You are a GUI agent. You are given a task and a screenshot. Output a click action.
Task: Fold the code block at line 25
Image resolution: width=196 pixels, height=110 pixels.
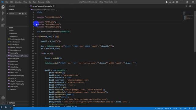(x=36, y=70)
